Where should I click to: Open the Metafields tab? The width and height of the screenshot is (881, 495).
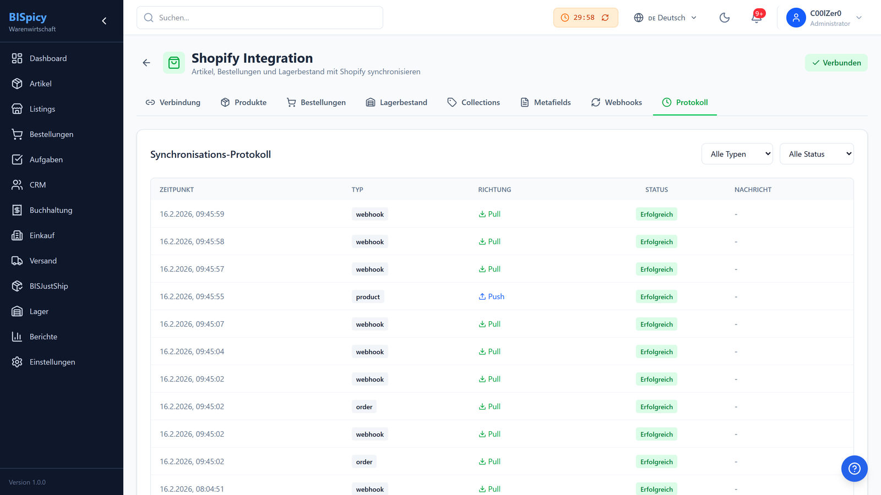[546, 102]
